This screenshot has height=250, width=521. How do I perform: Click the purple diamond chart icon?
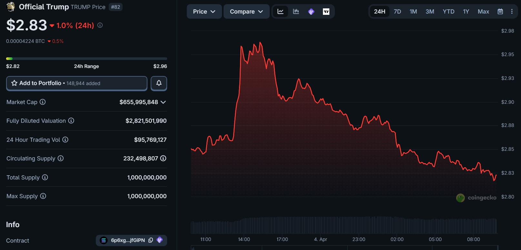(311, 12)
